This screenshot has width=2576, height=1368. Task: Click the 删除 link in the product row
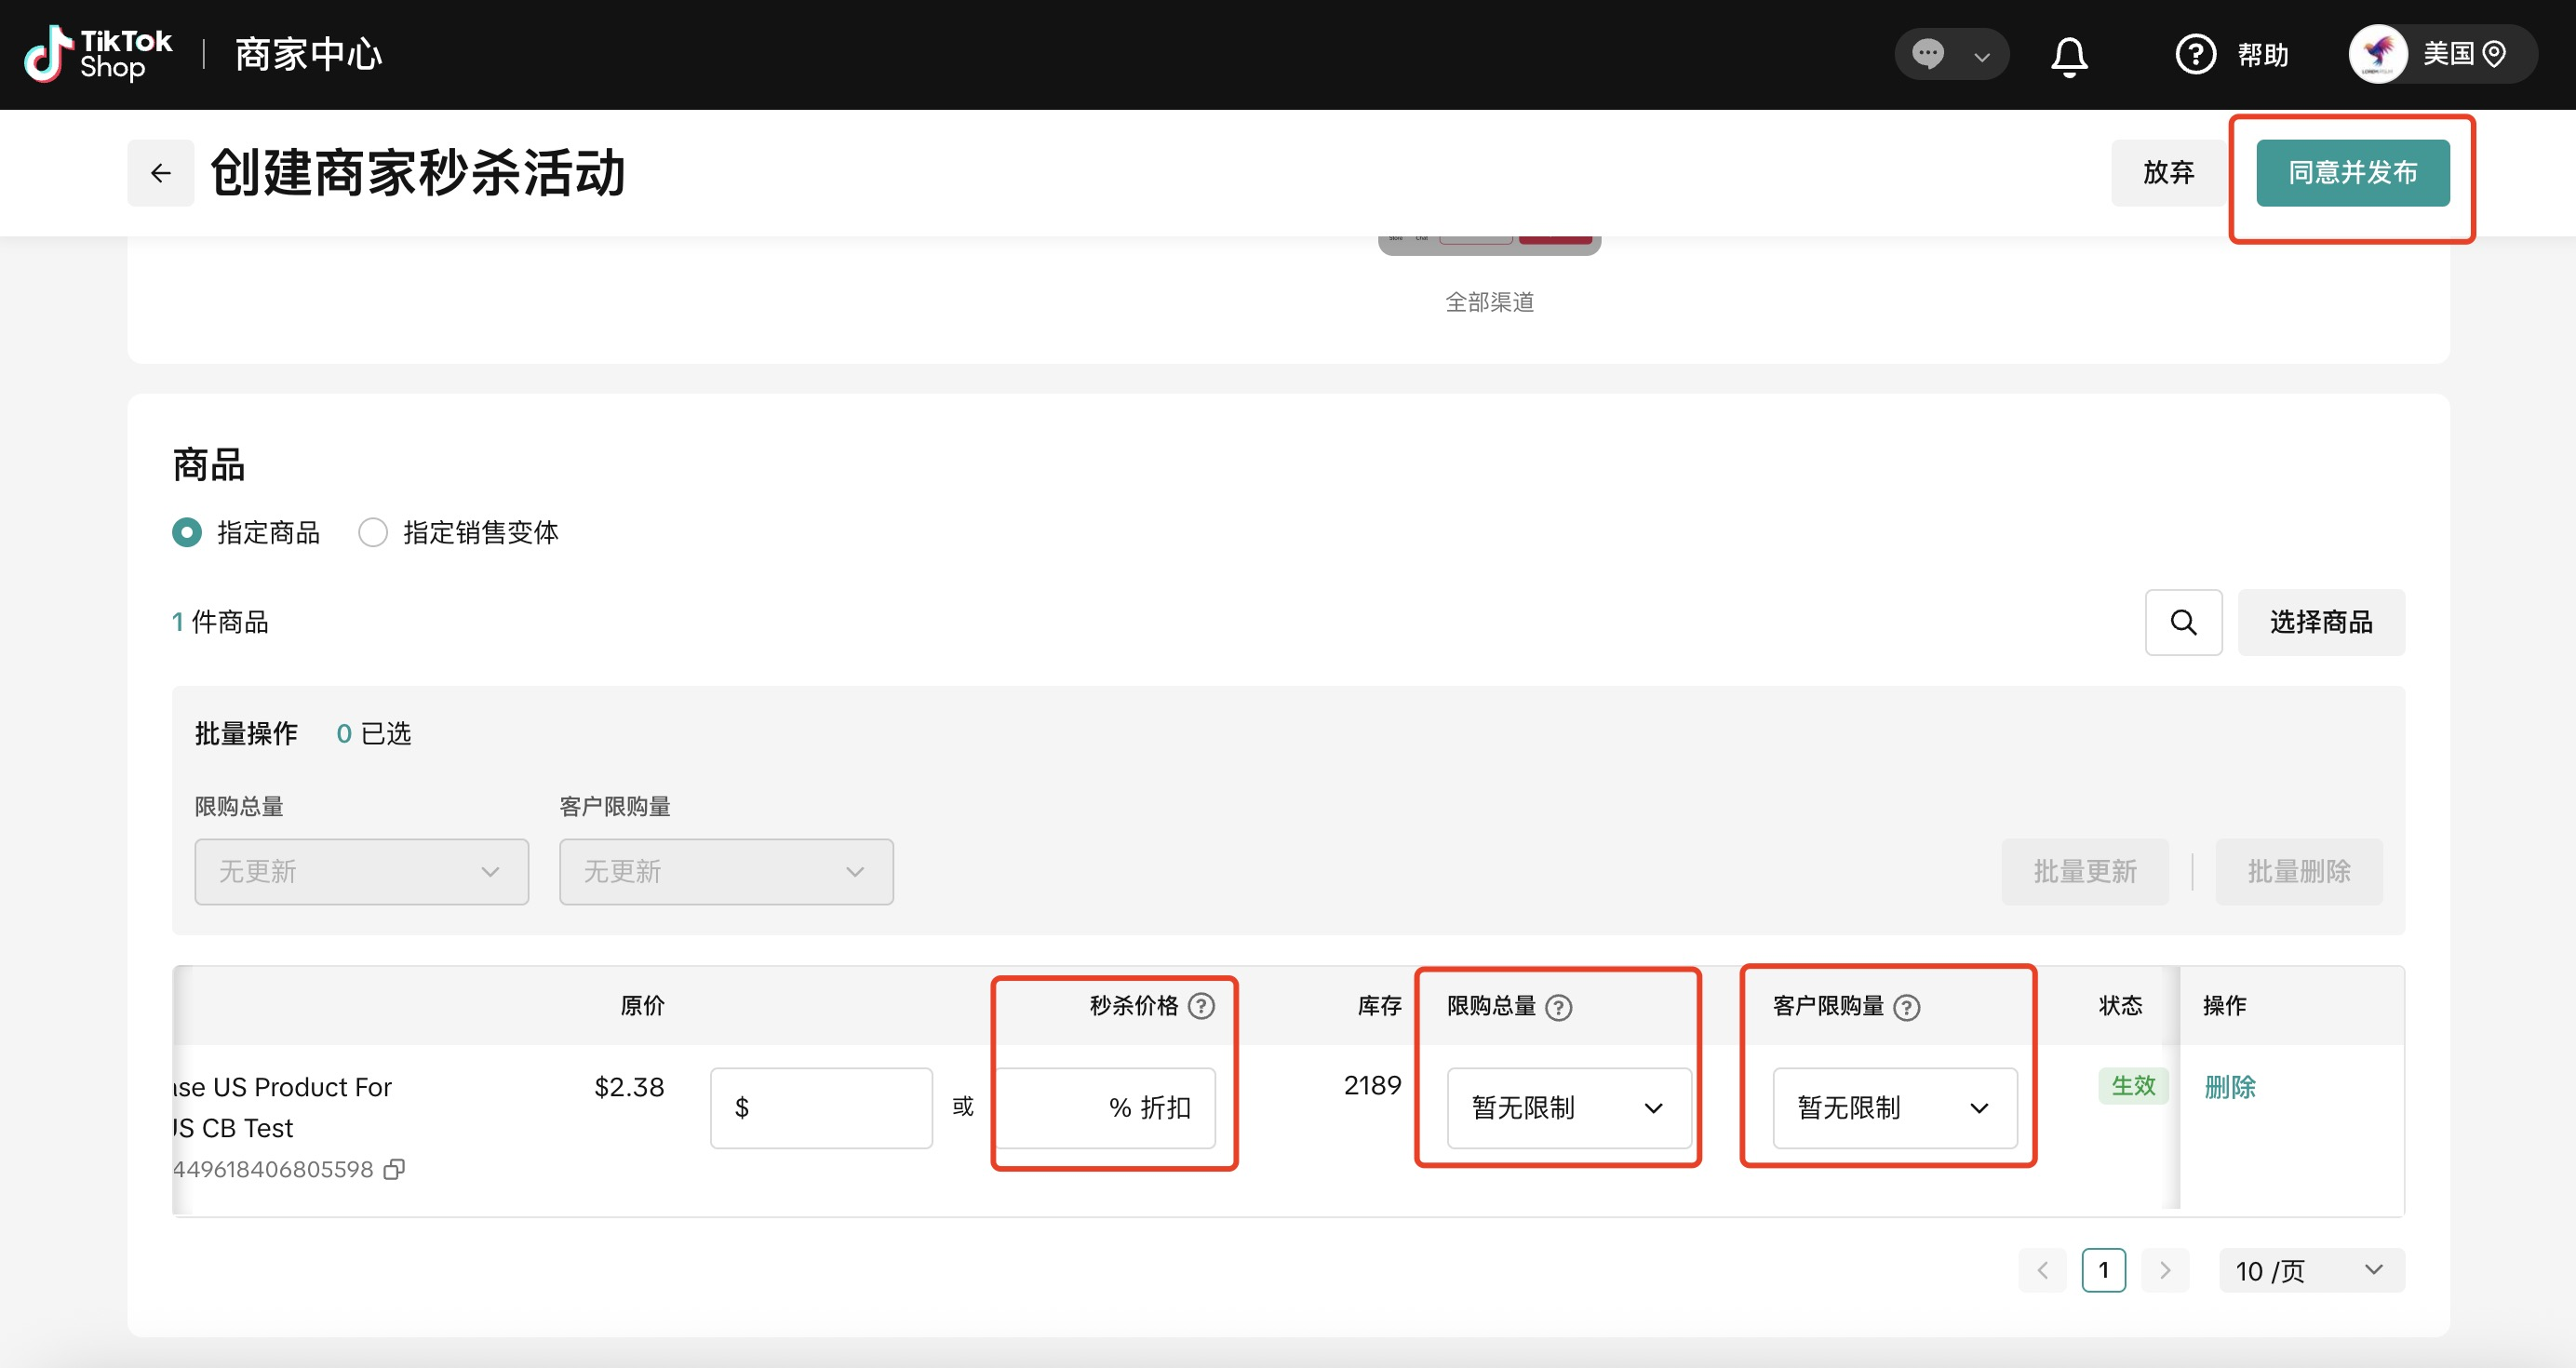2229,1086
